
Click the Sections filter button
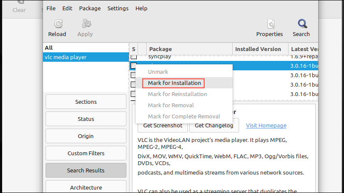point(86,102)
